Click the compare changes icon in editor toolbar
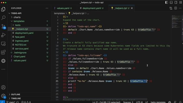Viewport: 183px width, 103px height. (171, 8)
